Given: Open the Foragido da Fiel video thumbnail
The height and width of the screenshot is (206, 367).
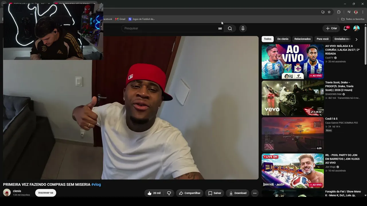Looking at the screenshot, I should click(x=293, y=193).
